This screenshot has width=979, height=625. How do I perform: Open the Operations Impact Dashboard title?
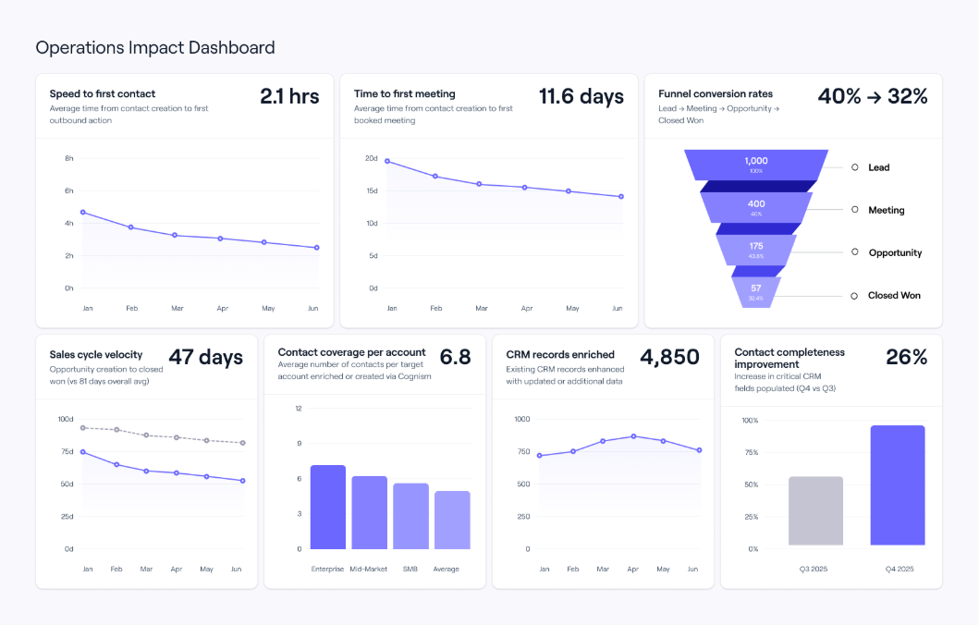154,47
